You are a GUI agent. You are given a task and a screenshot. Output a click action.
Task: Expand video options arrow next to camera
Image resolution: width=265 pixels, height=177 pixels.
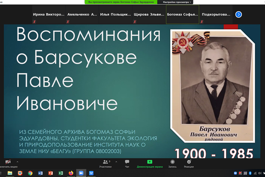17,162
